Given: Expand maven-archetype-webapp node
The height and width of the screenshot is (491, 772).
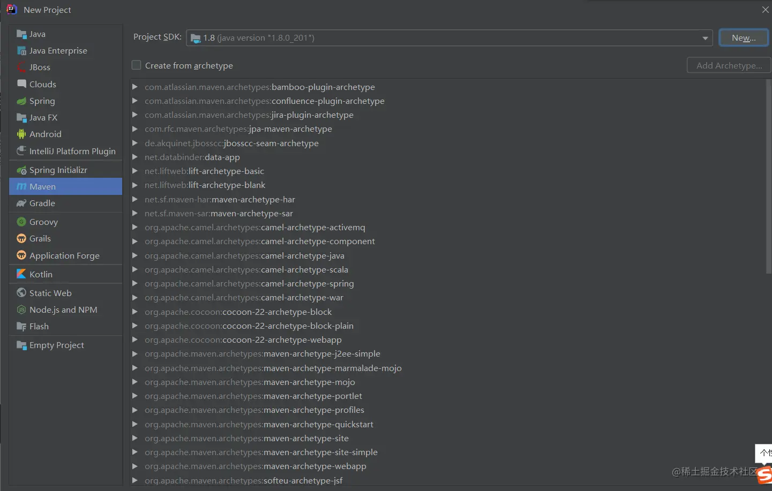Looking at the screenshot, I should [135, 466].
